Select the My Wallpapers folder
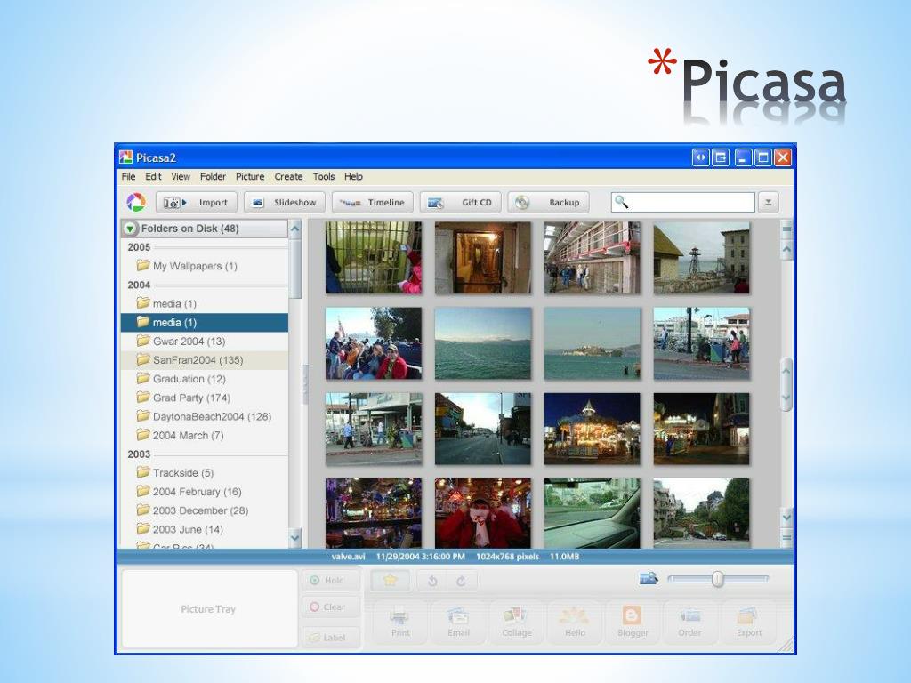Viewport: 911px width, 683px height. [204, 266]
